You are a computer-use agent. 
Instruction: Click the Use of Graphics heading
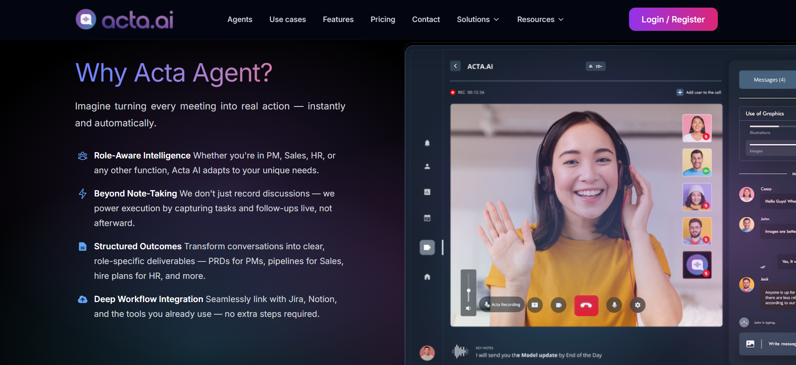point(765,114)
